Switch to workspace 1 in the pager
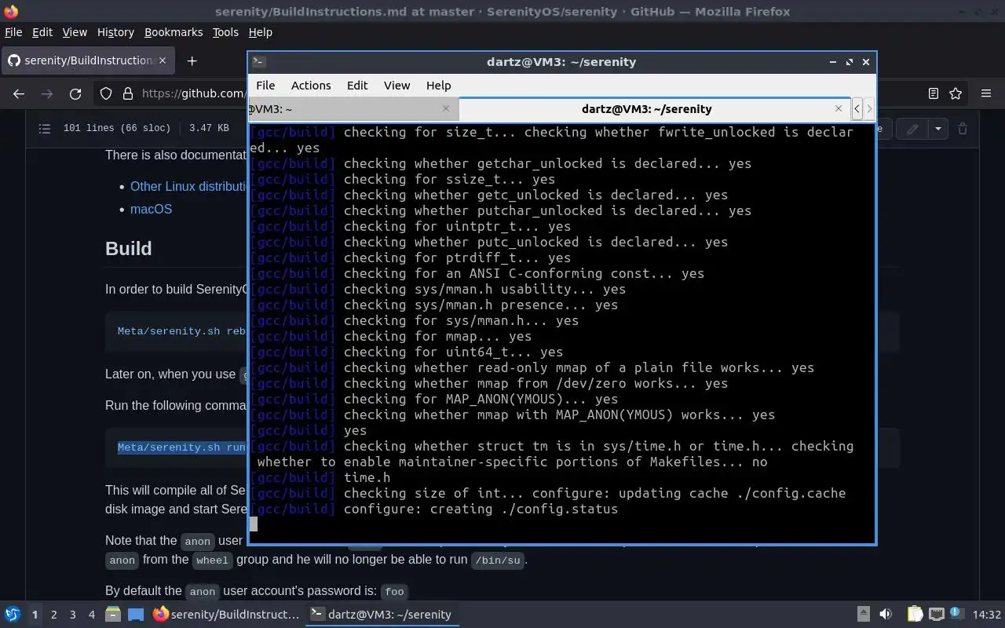The image size is (1005, 628). pyautogui.click(x=35, y=615)
